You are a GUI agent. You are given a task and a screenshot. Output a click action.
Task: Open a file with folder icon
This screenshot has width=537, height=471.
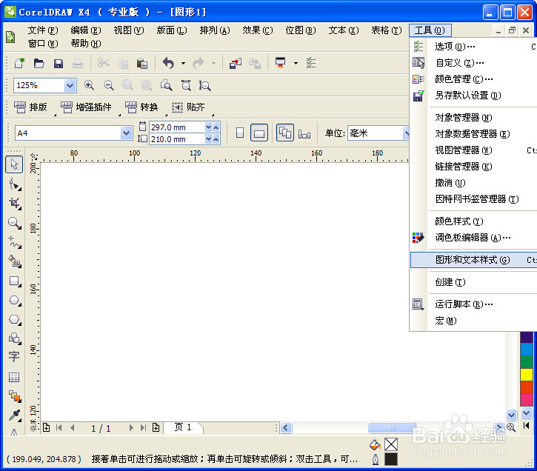point(39,63)
